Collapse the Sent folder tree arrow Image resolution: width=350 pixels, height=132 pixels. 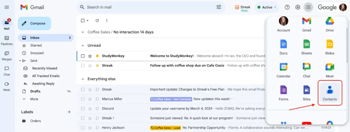click(19, 61)
